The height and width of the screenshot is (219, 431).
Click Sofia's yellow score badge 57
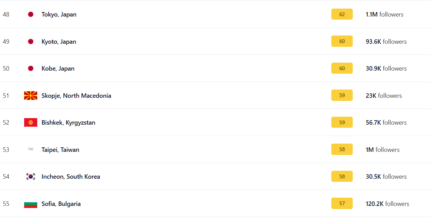coord(342,204)
